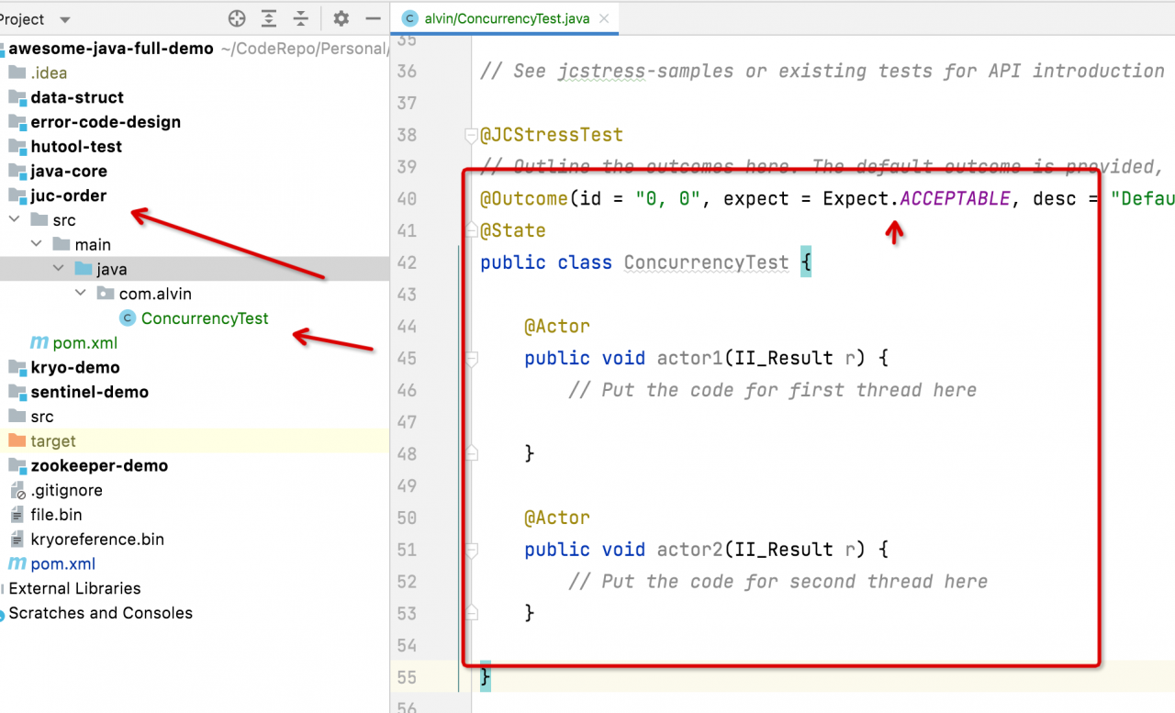The width and height of the screenshot is (1175, 713).
Task: Fold actor1 method at line 45
Action: [472, 359]
